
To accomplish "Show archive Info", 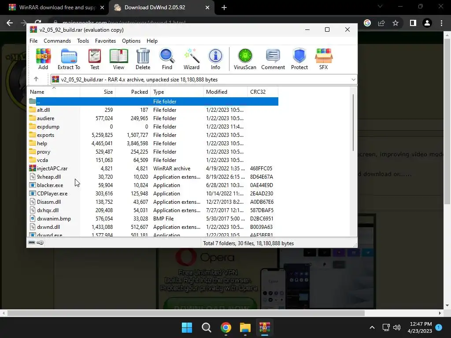I will pyautogui.click(x=215, y=59).
